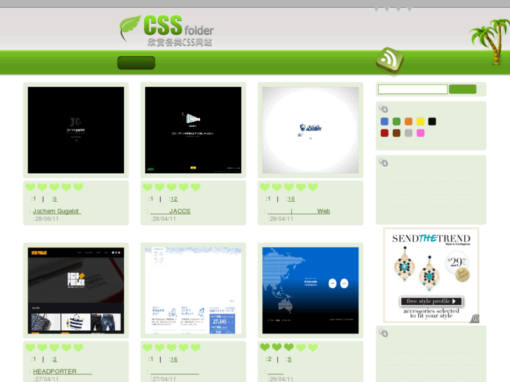Click the free style profile ad button
Image resolution: width=510 pixels, height=382 pixels.
pos(431,301)
